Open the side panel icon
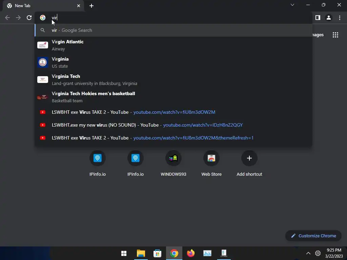Image resolution: width=347 pixels, height=260 pixels. 318,18
